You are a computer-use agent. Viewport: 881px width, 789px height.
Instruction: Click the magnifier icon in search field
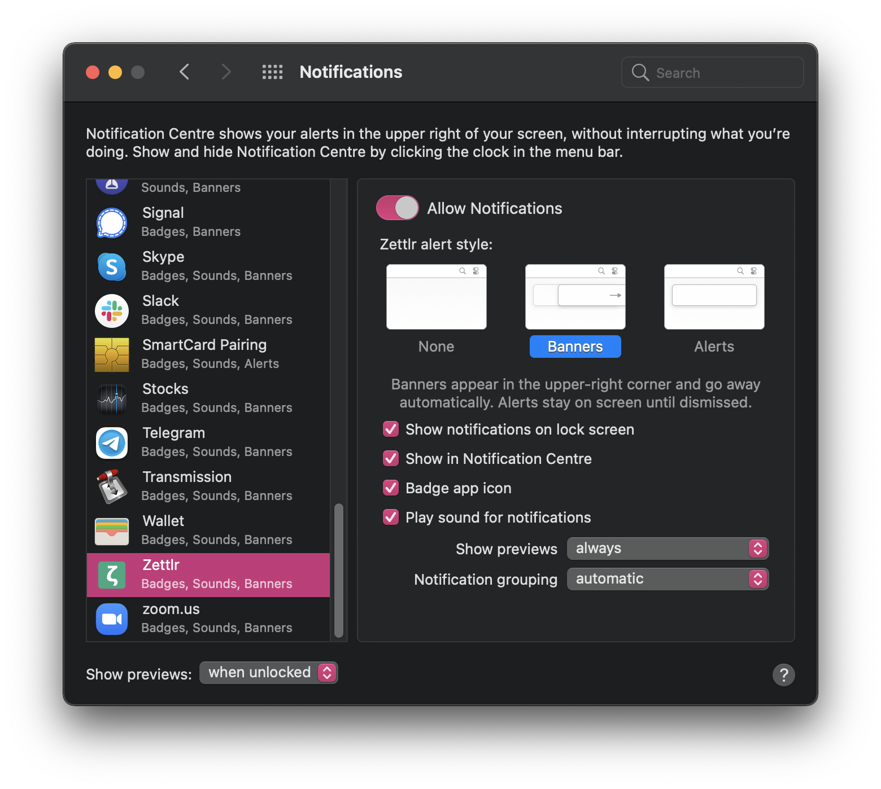(x=640, y=72)
